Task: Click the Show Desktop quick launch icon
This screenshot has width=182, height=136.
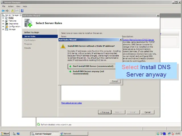Action: [18, 134]
